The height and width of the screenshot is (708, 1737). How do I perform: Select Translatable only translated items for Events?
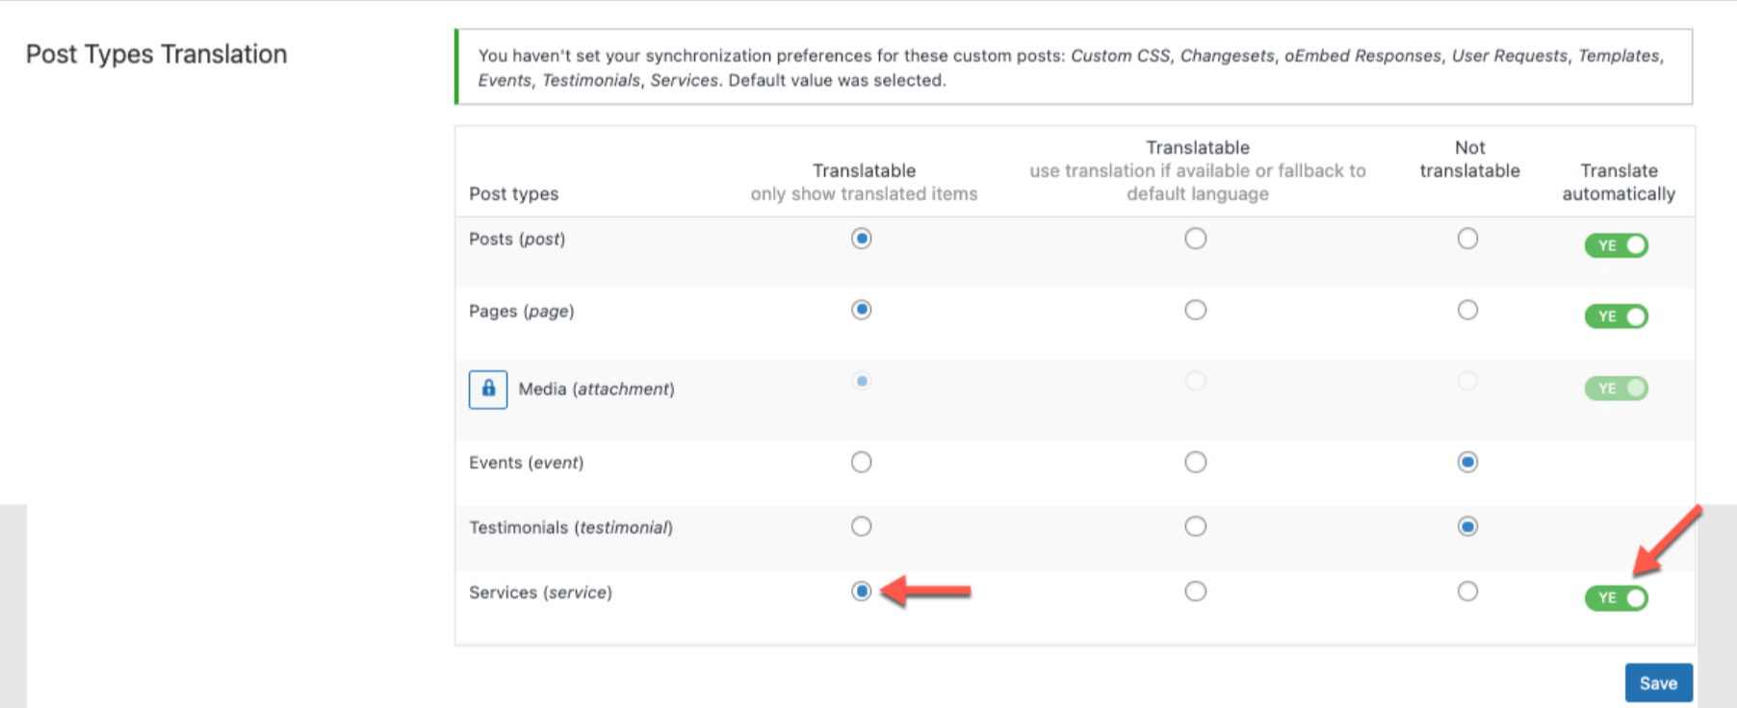click(x=861, y=463)
